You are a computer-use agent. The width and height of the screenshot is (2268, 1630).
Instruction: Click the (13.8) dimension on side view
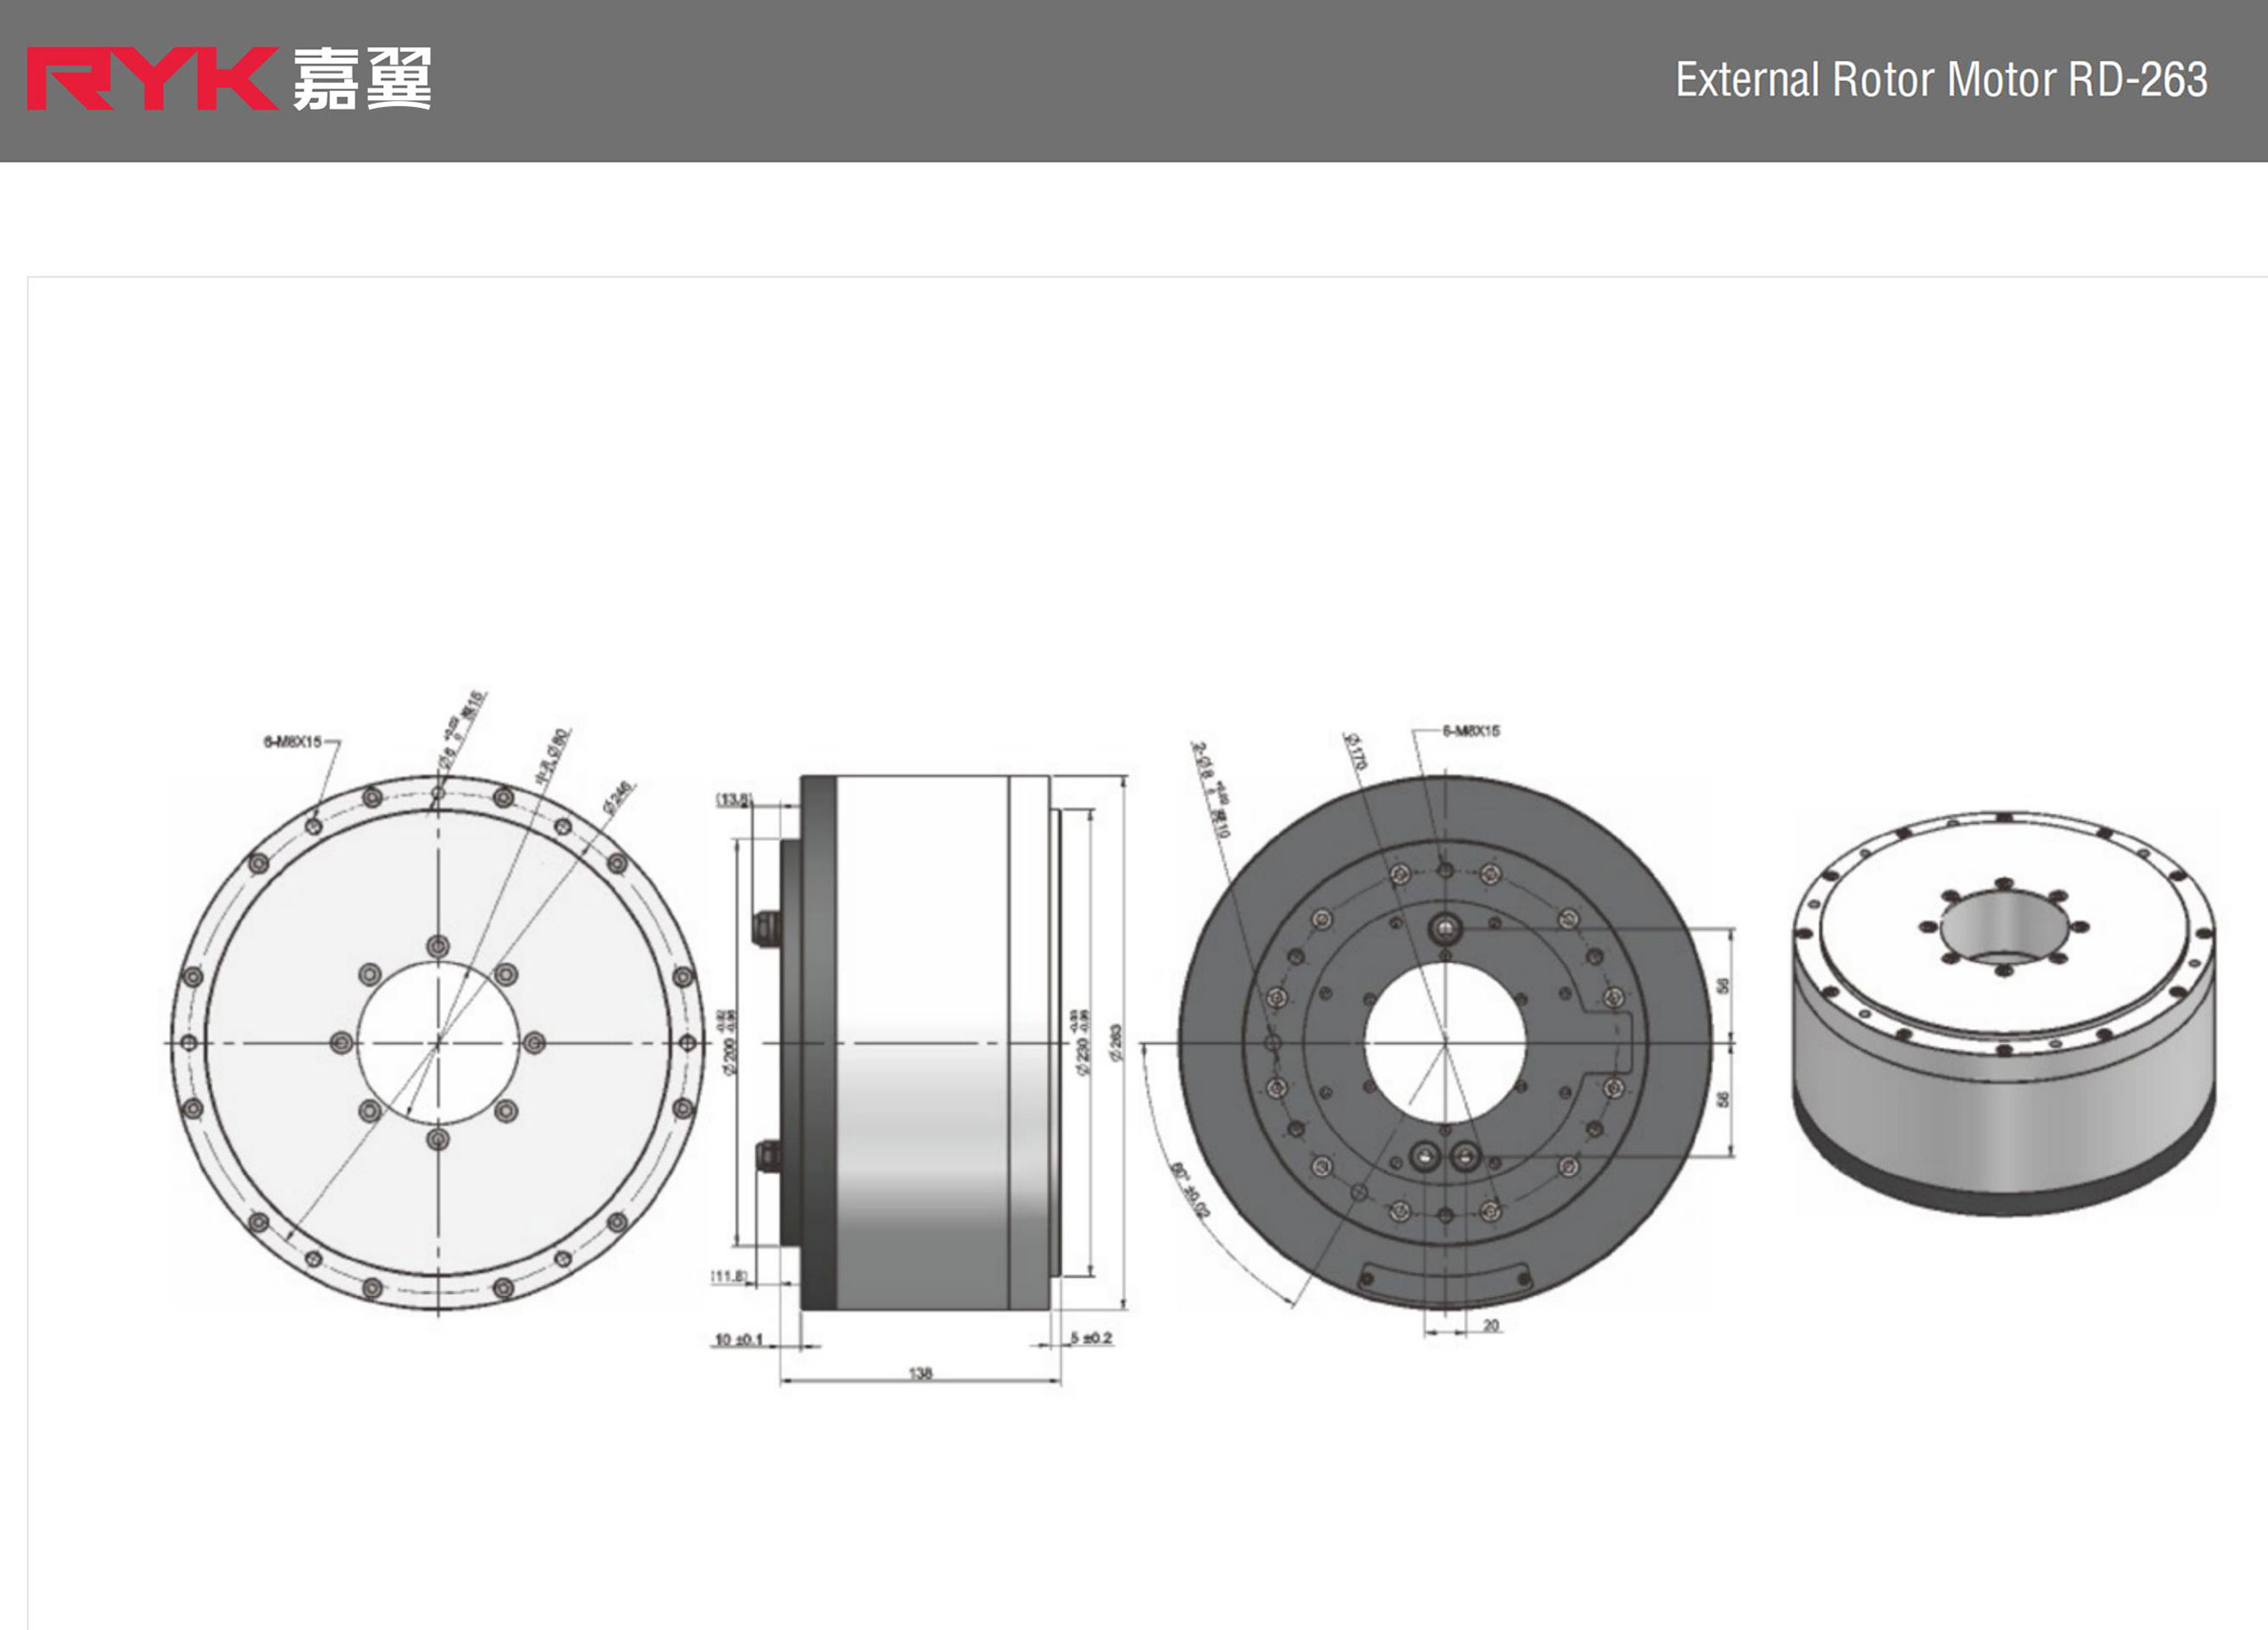733,799
